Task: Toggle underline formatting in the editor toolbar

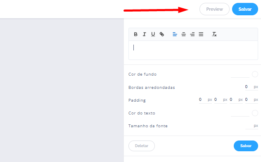Action: point(153,34)
